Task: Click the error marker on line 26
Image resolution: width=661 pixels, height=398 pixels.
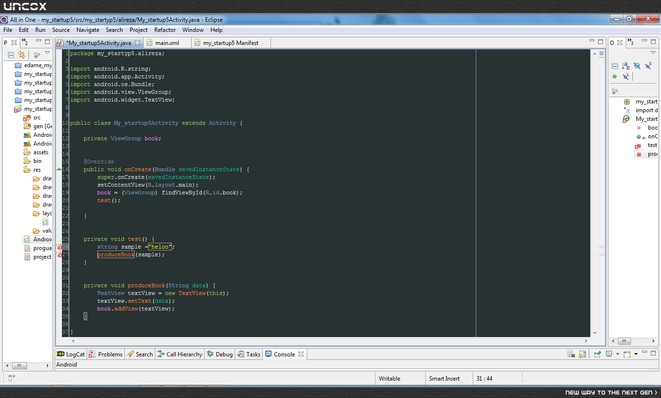Action: [59, 247]
